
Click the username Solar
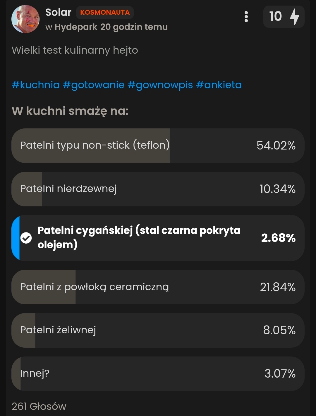coord(58,12)
